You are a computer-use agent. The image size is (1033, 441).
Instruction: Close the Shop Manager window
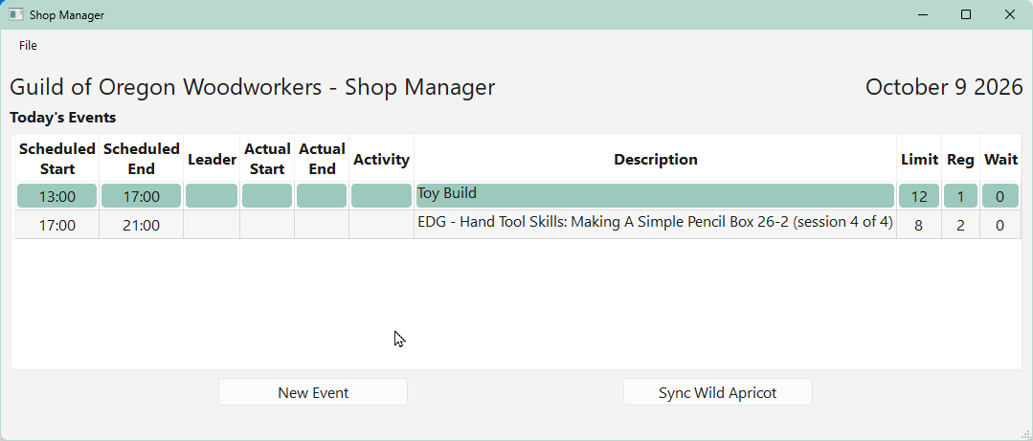[1009, 14]
